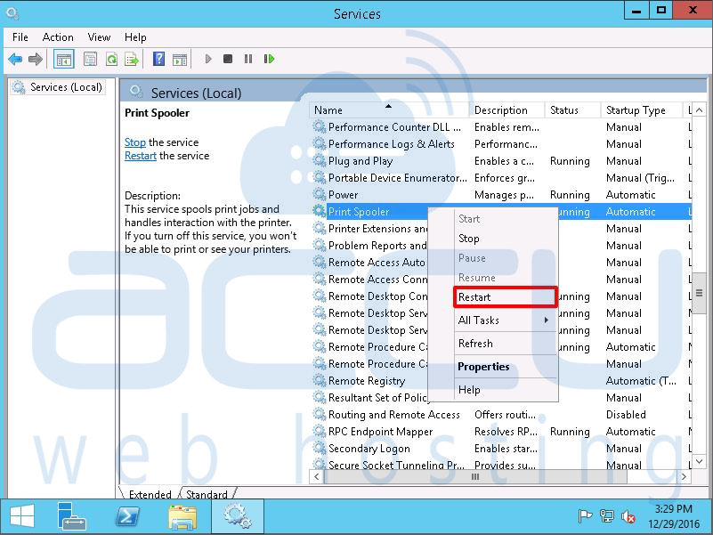
Task: Click the Services gear taskbar button
Action: (x=237, y=516)
